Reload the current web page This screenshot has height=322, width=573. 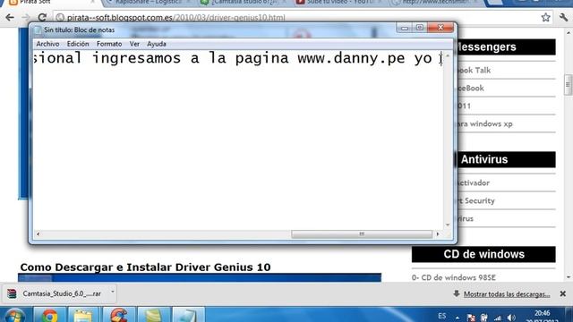click(x=42, y=17)
